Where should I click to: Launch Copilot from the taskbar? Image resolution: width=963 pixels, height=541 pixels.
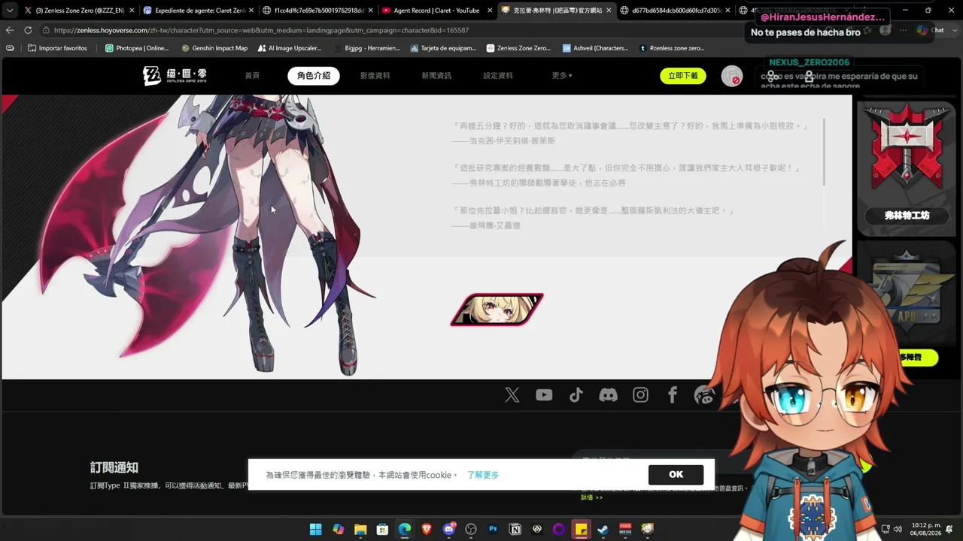(x=338, y=529)
